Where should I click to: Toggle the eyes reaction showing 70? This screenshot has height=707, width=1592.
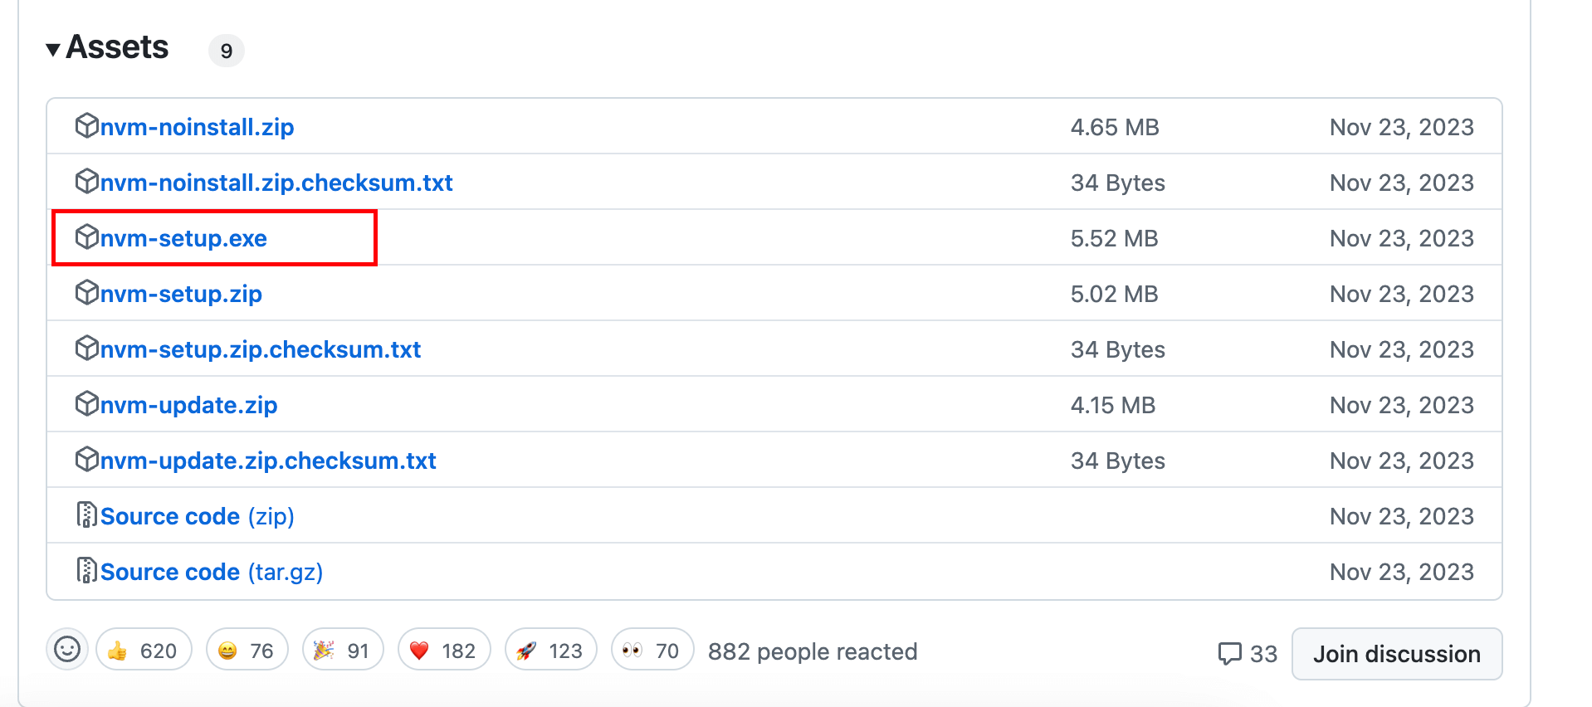pos(652,650)
